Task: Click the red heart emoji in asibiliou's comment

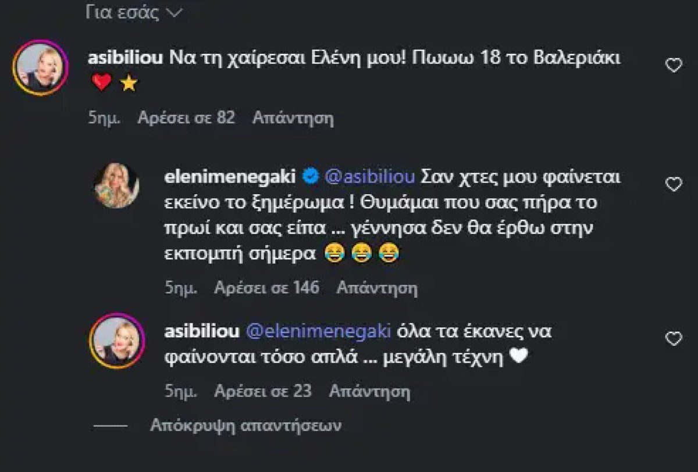Action: point(101,83)
